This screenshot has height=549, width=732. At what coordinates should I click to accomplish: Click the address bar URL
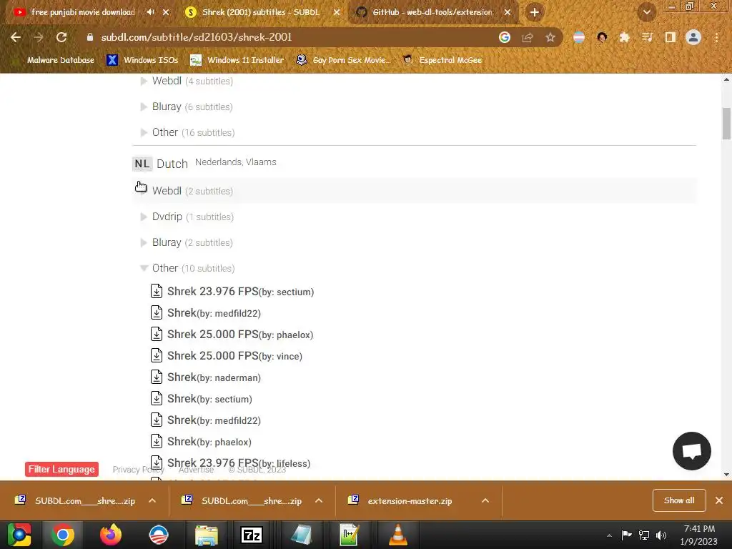[197, 37]
